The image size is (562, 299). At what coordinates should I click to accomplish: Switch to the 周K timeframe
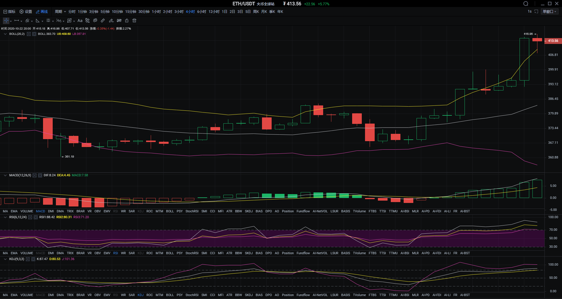[x=256, y=11]
